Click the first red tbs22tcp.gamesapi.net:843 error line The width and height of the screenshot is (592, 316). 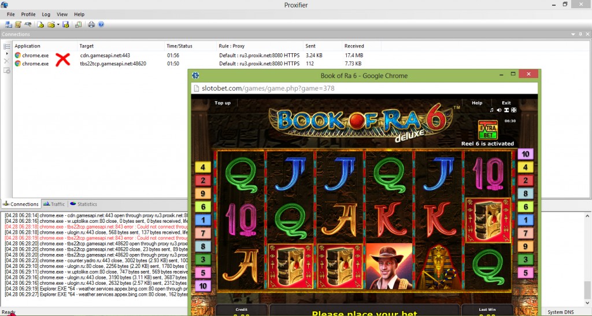pyautogui.click(x=97, y=227)
